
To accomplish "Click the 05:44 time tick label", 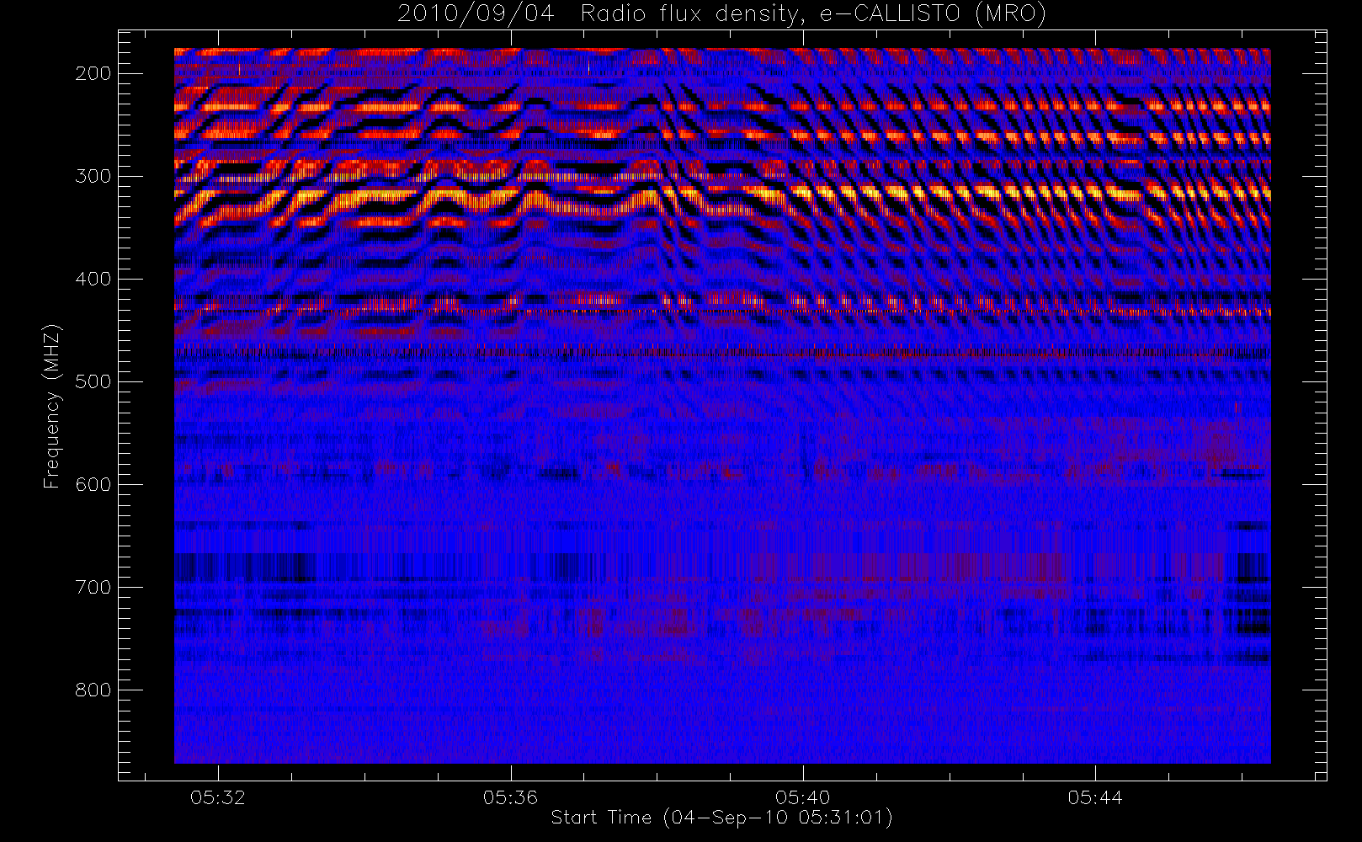I will 1095,797.
